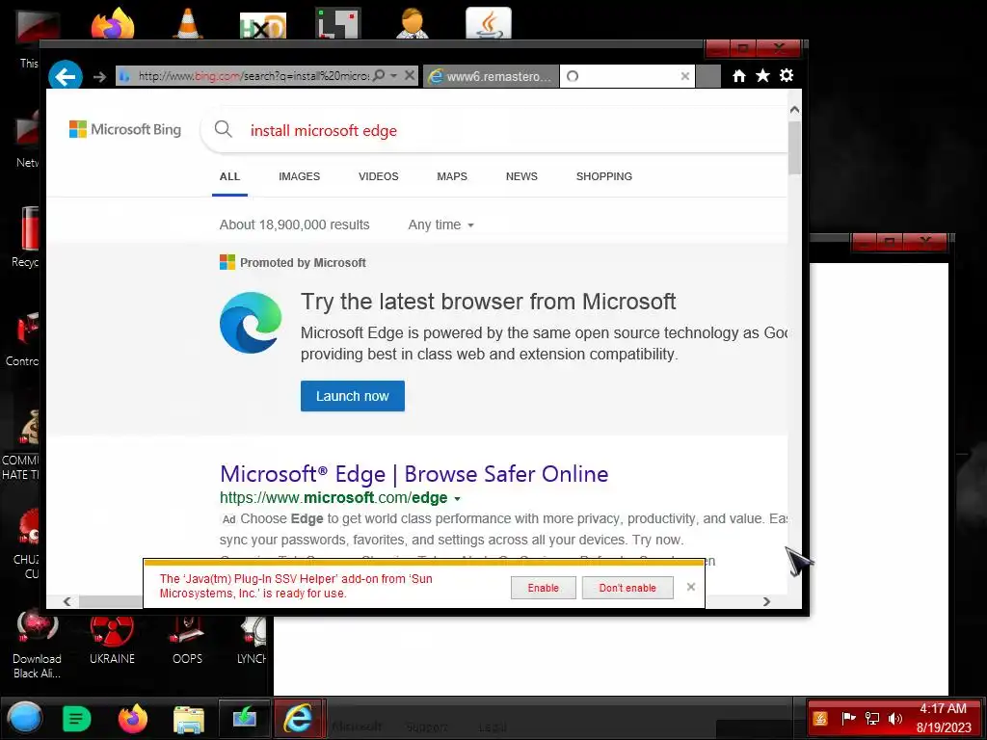This screenshot has height=740, width=987.
Task: Open the green notes app on taskbar
Action: [77, 719]
